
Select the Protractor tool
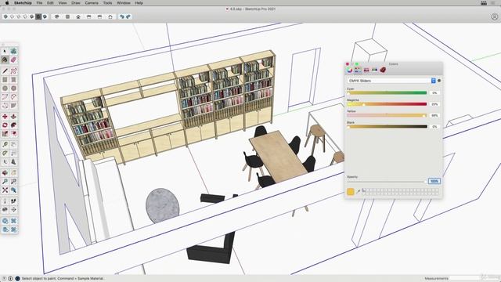[5, 154]
